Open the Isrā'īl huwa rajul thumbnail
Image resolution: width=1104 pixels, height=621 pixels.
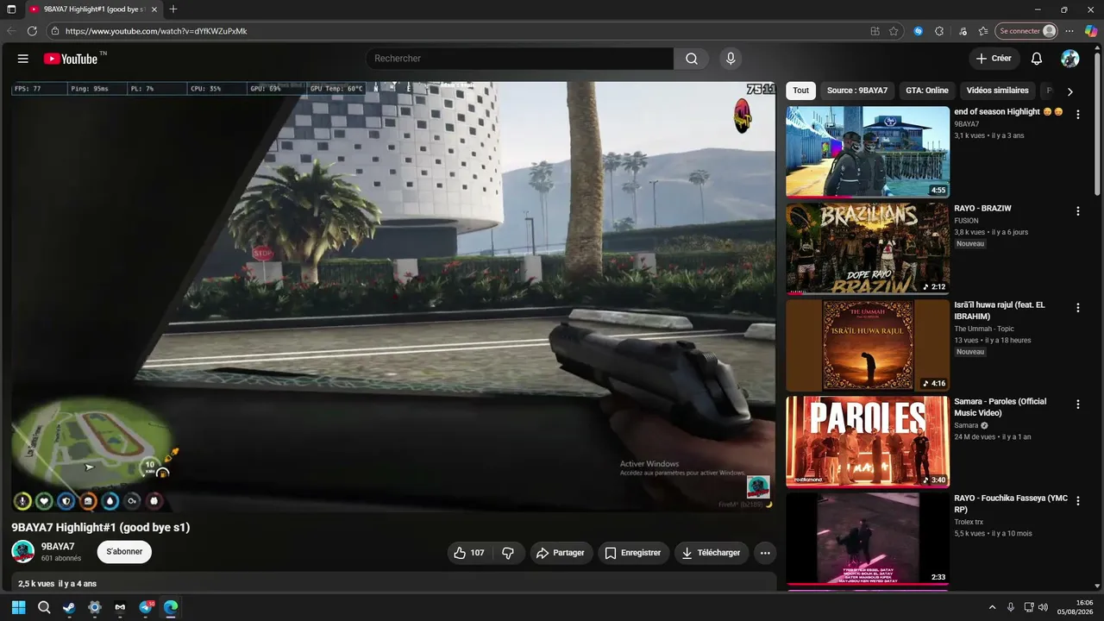[868, 345]
